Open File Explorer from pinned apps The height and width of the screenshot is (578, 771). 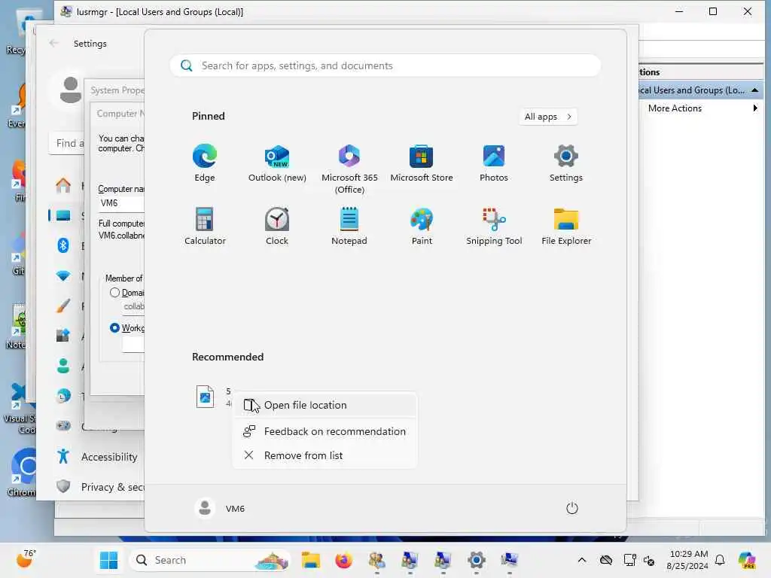pos(566,226)
